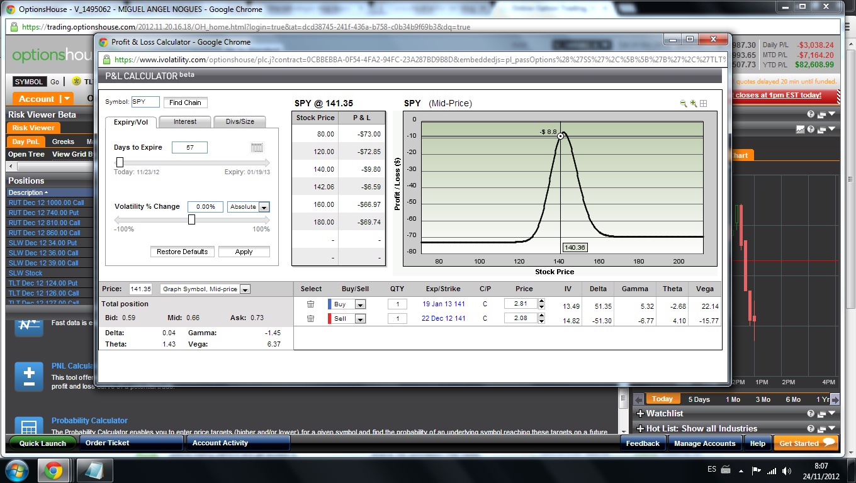856x483 pixels.
Task: Open the Account dropdown arrow
Action: pyautogui.click(x=66, y=99)
